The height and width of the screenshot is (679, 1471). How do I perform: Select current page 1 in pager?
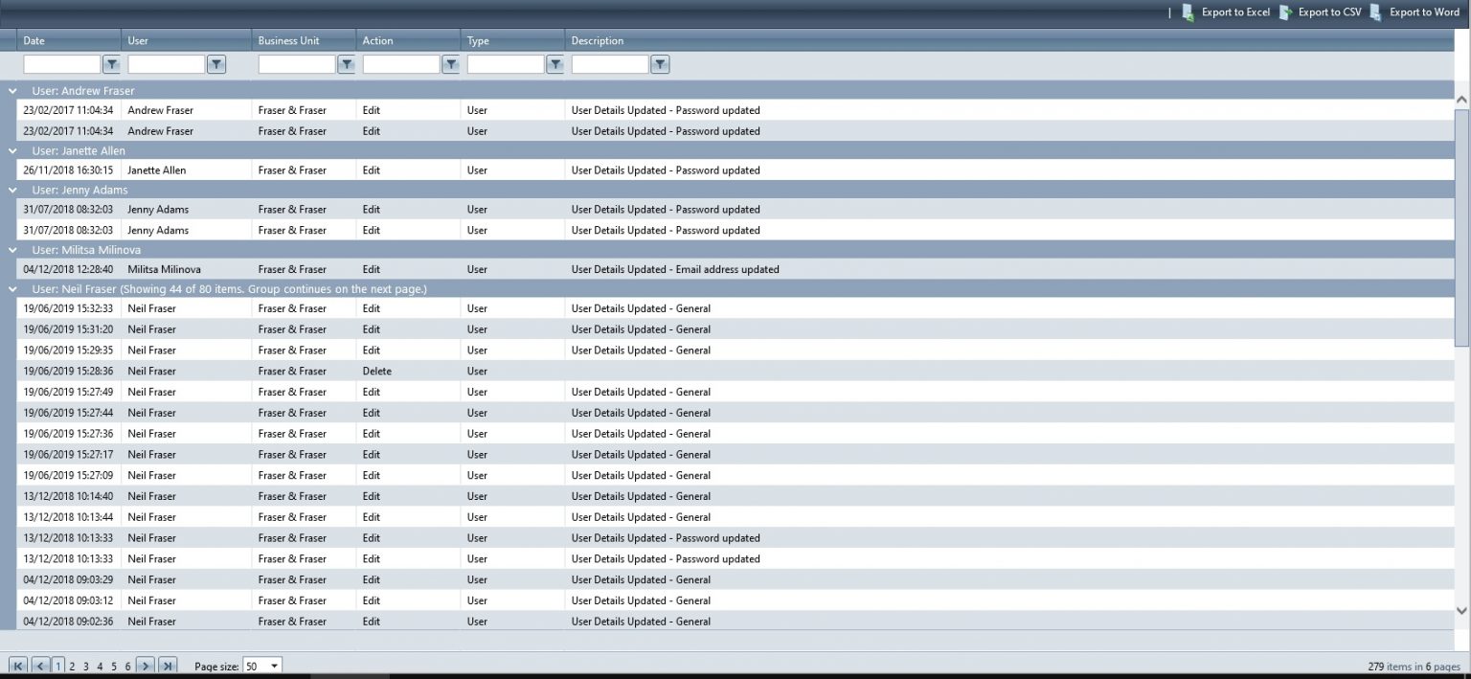[x=58, y=667]
